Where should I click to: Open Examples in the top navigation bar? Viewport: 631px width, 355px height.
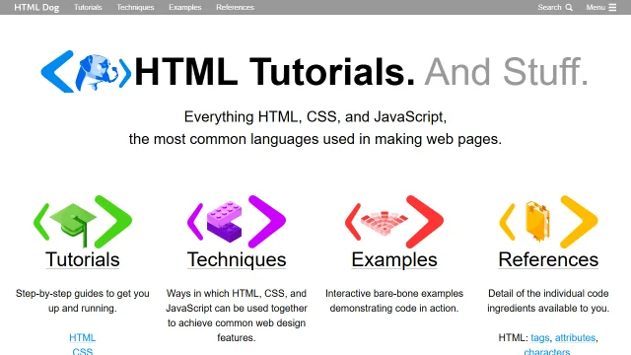click(x=185, y=7)
